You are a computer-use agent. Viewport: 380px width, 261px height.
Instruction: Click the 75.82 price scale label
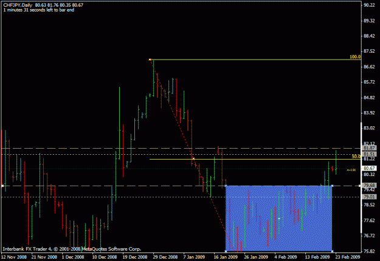[x=369, y=251]
